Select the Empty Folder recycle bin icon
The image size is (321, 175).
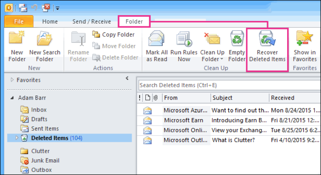(x=237, y=38)
